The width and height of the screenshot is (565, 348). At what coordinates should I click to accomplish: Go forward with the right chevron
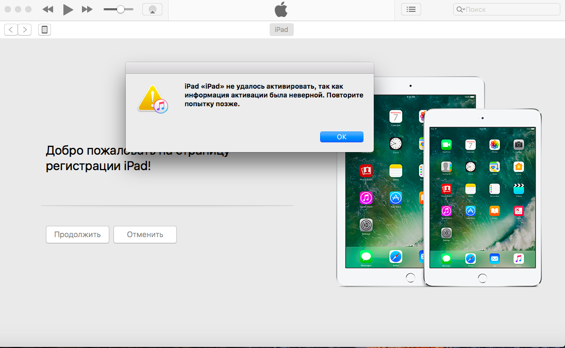pos(25,29)
